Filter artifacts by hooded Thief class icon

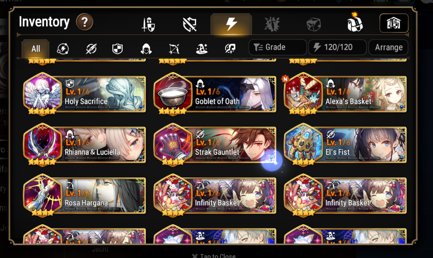[x=146, y=49]
